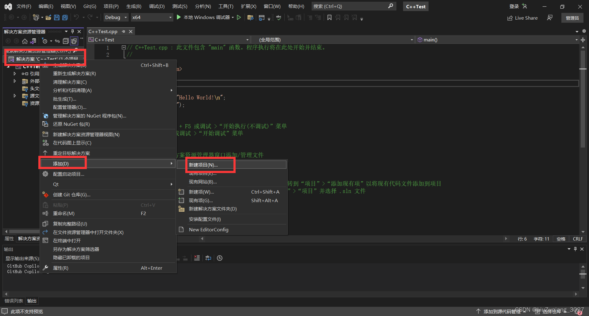Click the Home icon in Solution Explorer toolbar
589x316 pixels.
click(x=25, y=41)
